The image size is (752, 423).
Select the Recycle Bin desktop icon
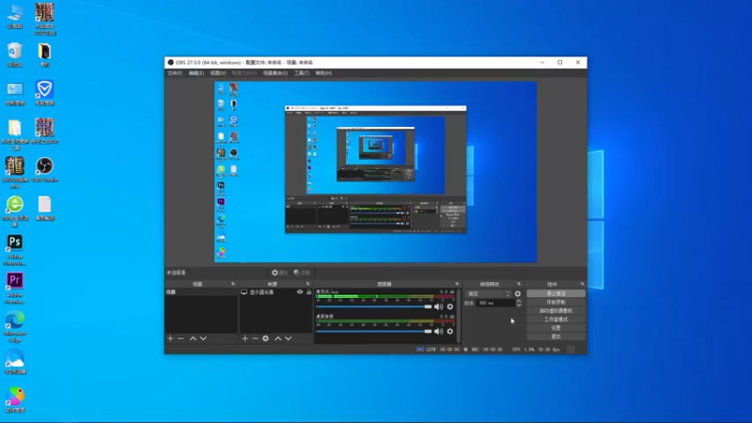pos(15,55)
